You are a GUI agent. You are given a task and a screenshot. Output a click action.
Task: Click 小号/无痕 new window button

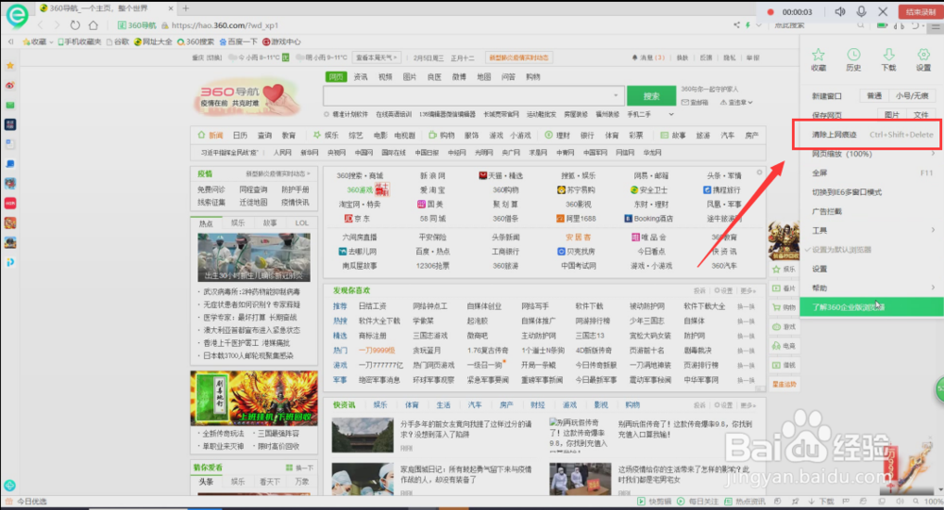tap(912, 95)
